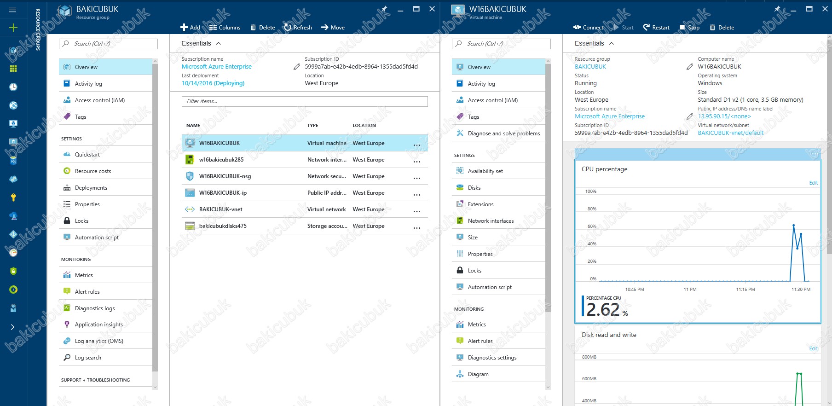The image size is (832, 406).
Task: Open Columns in resource group toolbar
Action: point(225,28)
